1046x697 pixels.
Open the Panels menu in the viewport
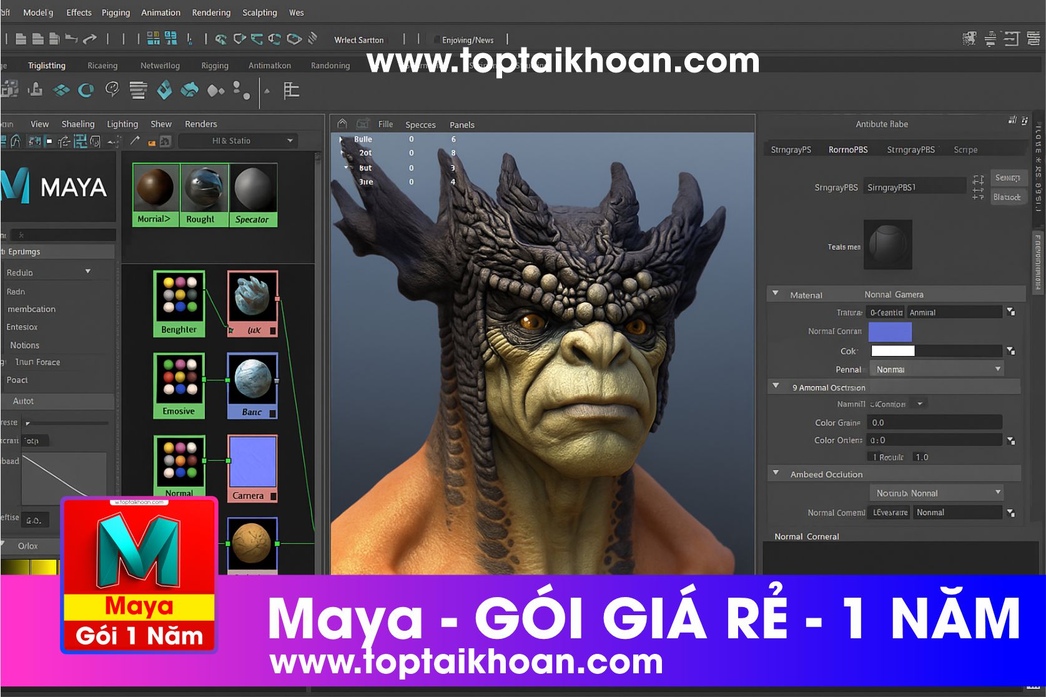[462, 125]
